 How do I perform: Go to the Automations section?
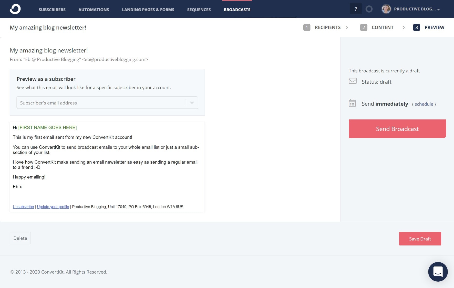point(94,9)
